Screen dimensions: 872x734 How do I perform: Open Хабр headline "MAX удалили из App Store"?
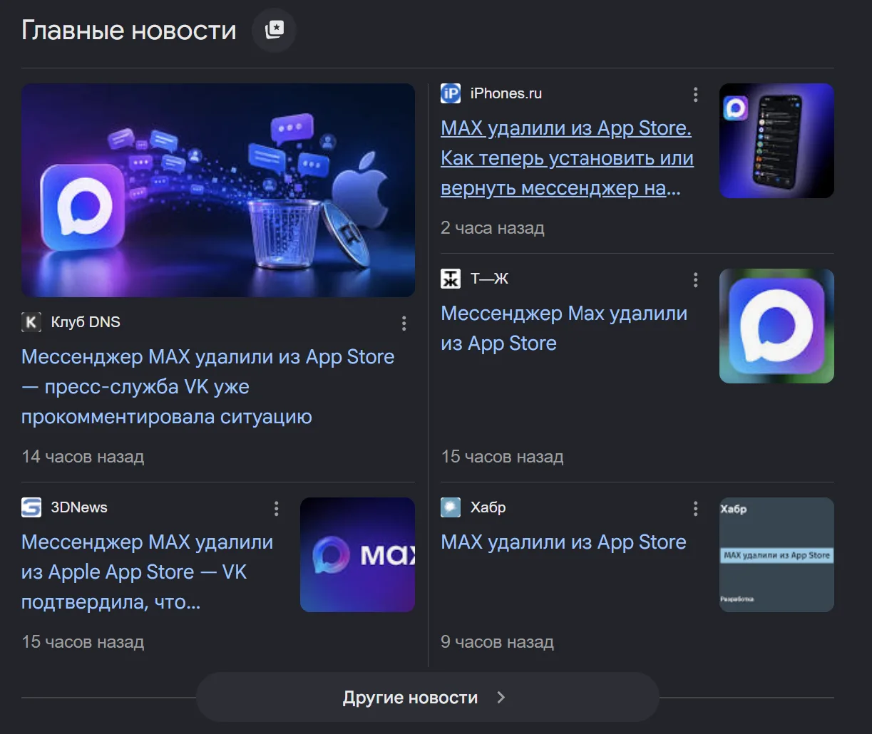[x=563, y=542]
